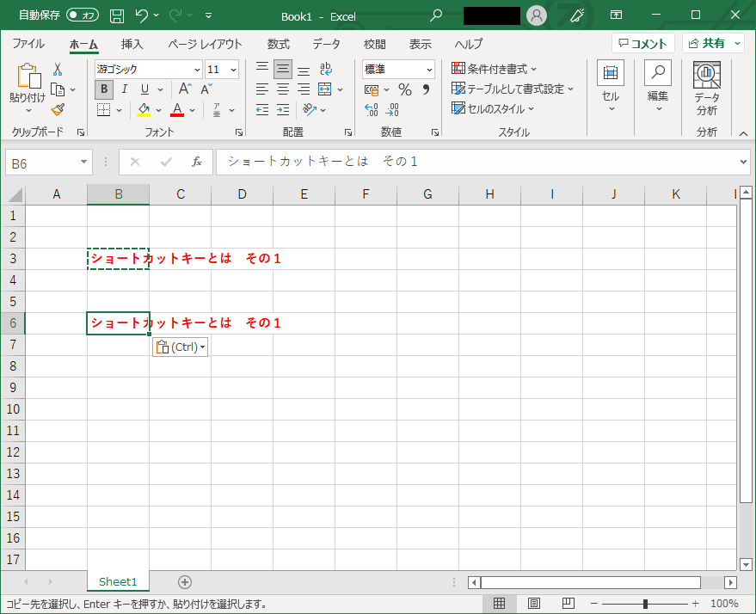756x614 pixels.
Task: Switch to Page Break Preview in status bar
Action: (569, 604)
